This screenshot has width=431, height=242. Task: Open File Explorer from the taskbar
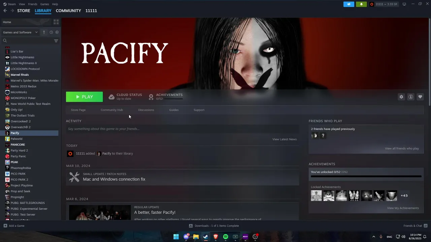point(196,237)
